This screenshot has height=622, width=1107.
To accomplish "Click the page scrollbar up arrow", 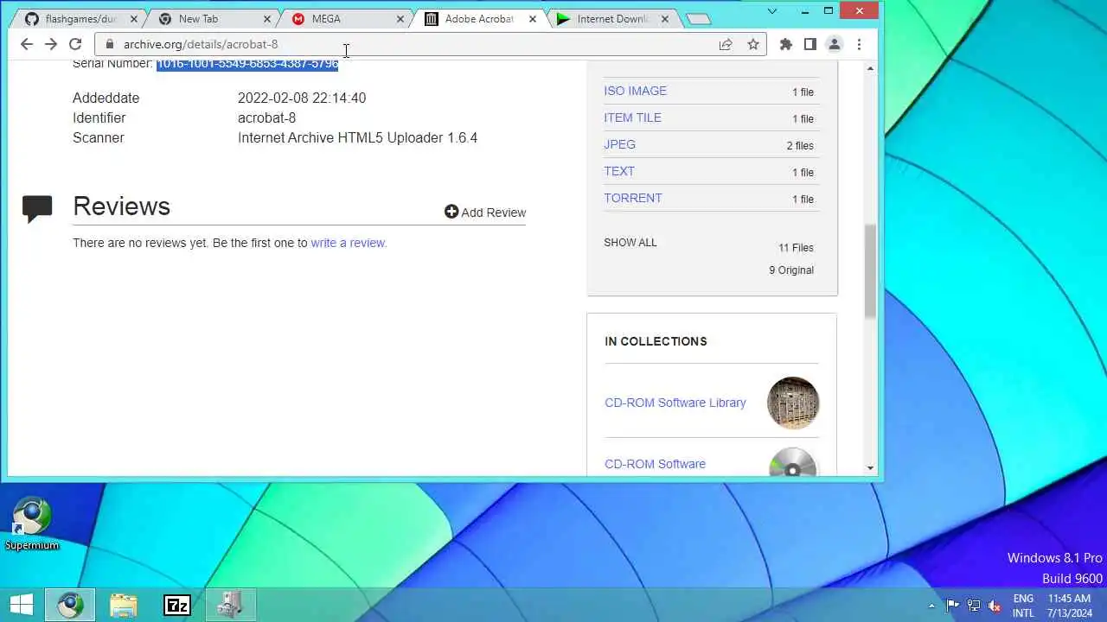I will pos(870,68).
